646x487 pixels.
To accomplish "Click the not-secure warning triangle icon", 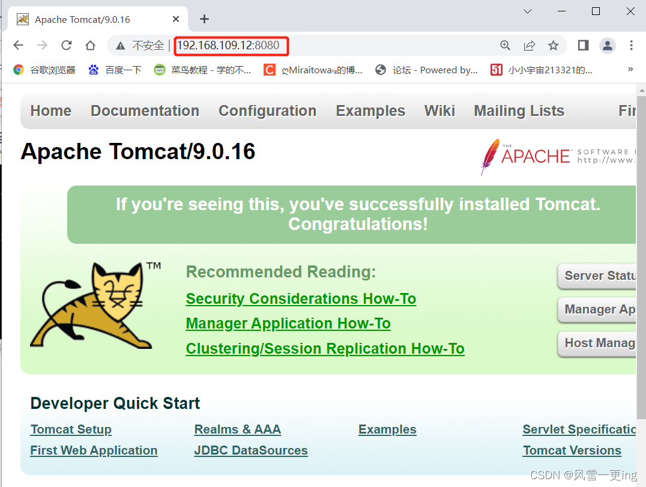I will pyautogui.click(x=120, y=46).
